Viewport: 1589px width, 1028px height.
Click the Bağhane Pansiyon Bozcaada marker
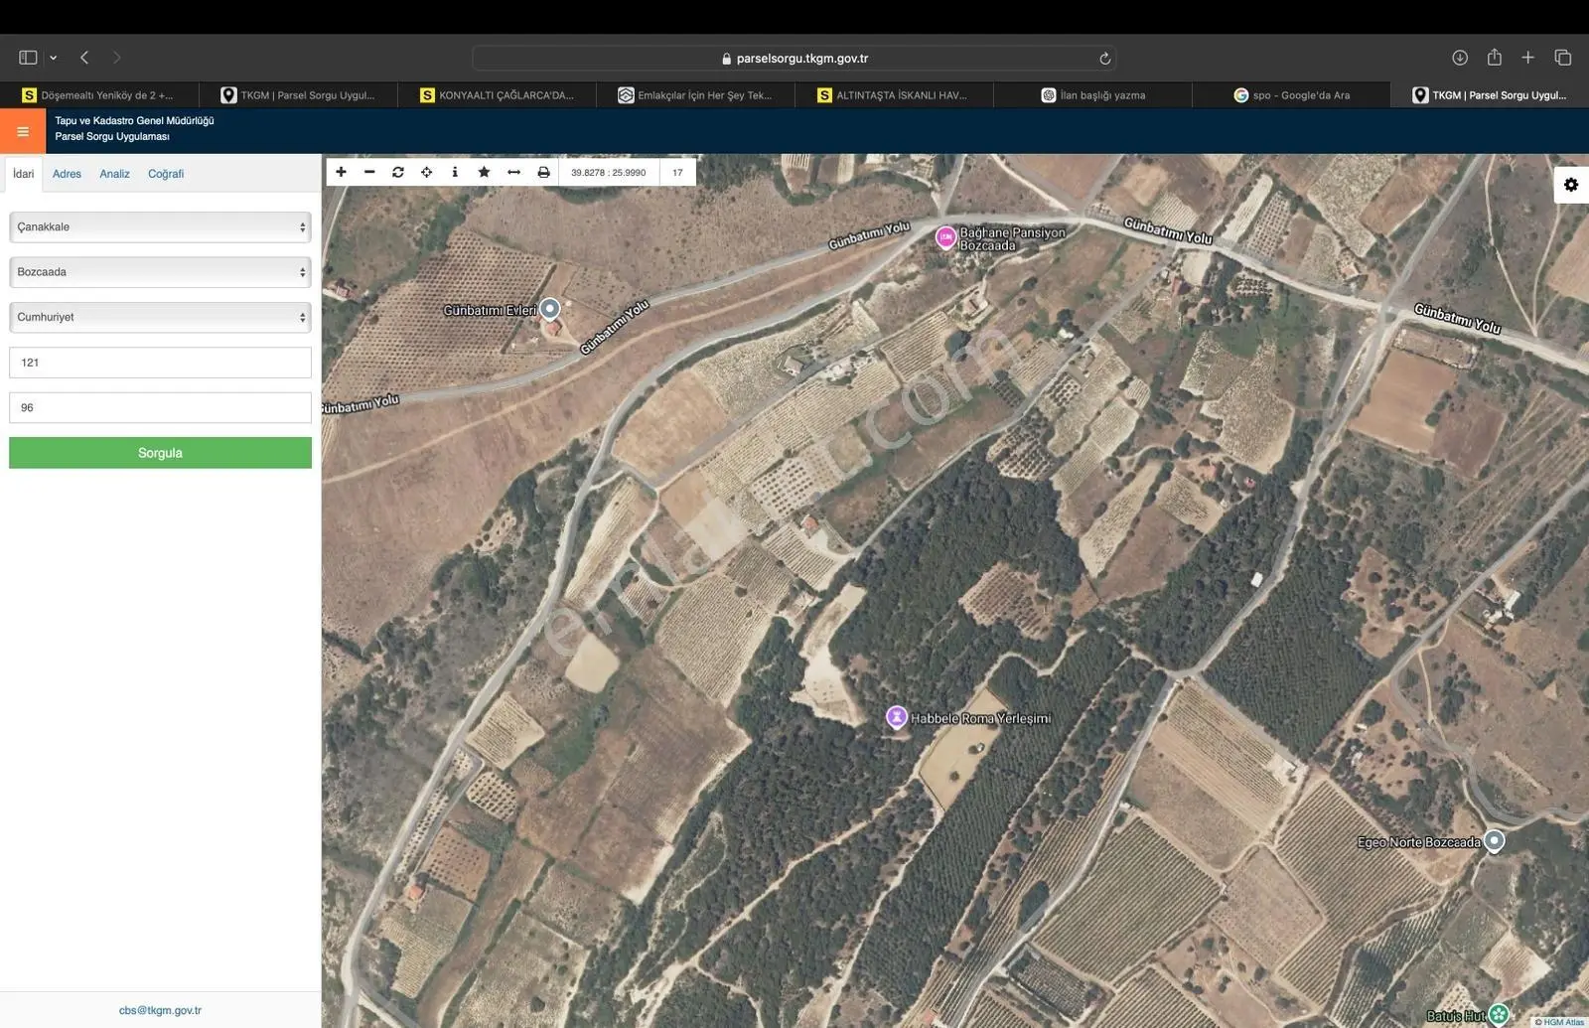(x=946, y=237)
